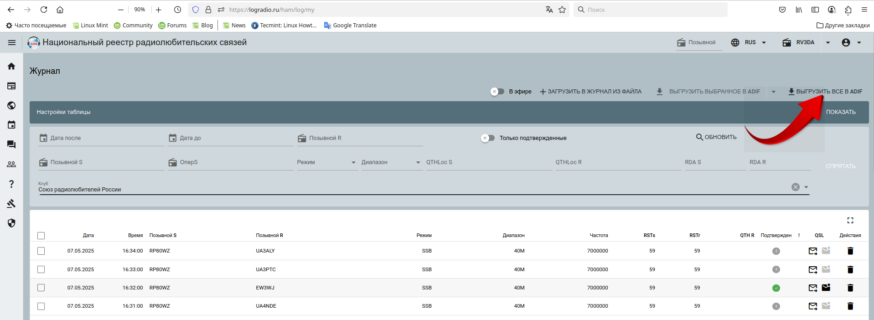This screenshot has width=874, height=320.
Task: Click the 'ОБНОВИТЬ' search button
Action: pos(716,137)
